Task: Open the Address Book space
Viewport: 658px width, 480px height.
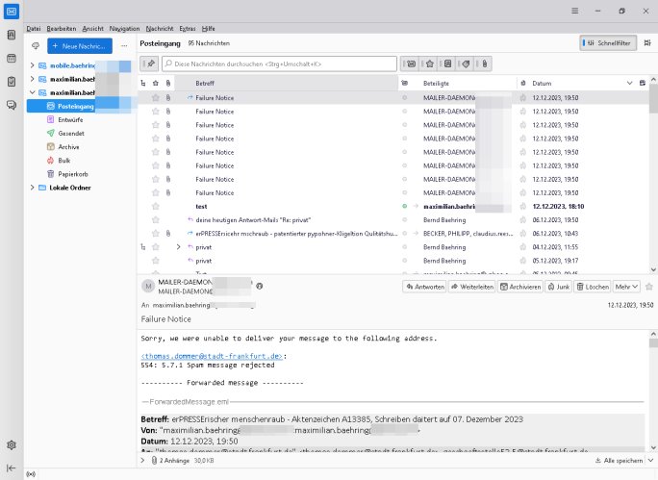Action: (12, 35)
